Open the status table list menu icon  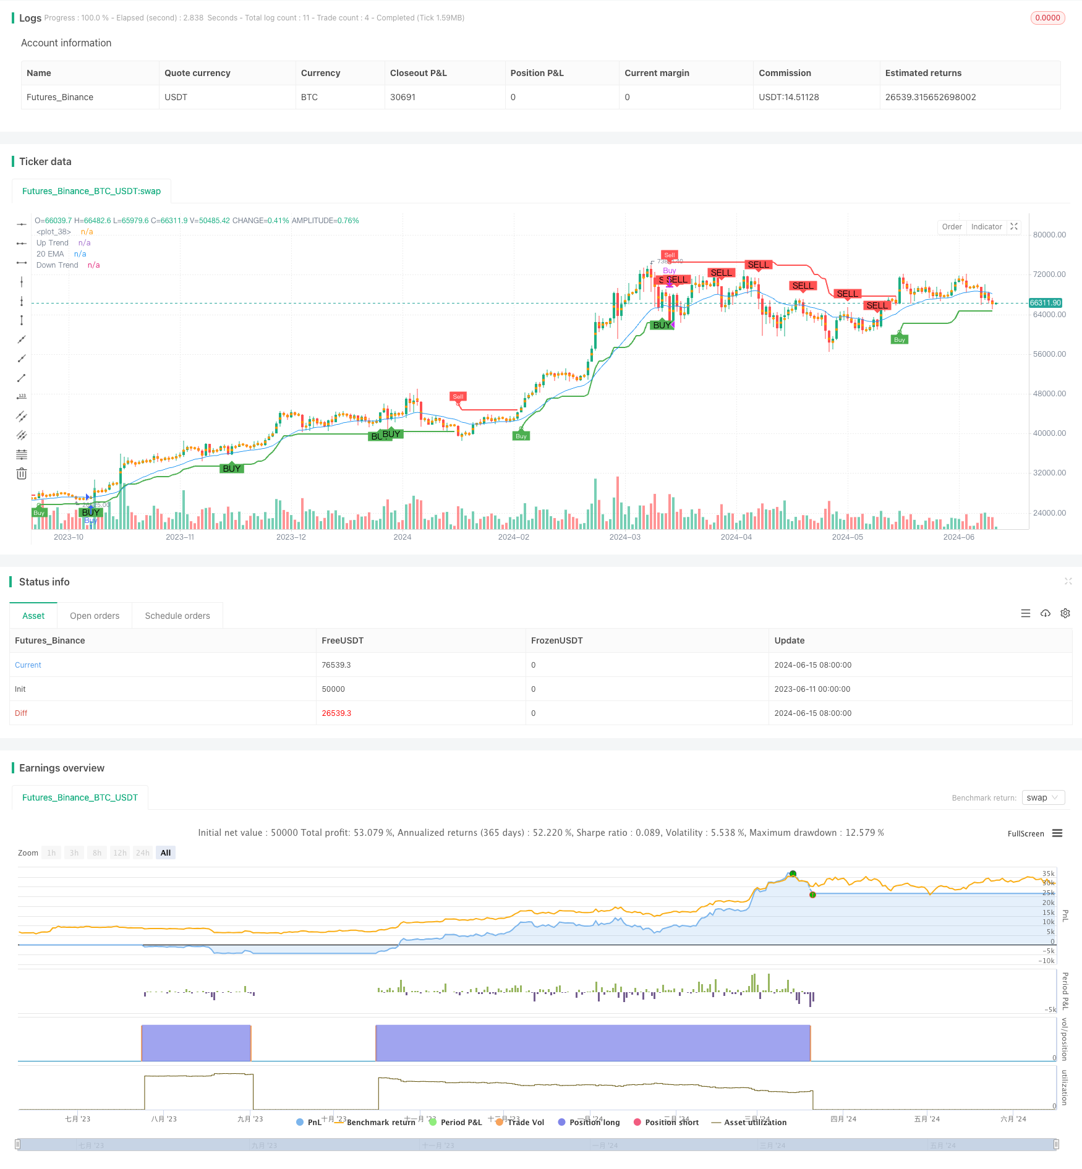pyautogui.click(x=1026, y=613)
